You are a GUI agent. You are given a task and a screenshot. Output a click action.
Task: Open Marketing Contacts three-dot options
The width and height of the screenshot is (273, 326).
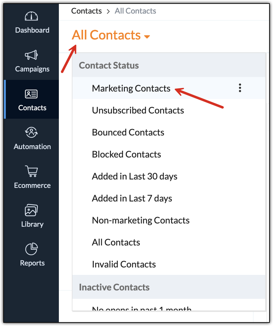click(240, 88)
